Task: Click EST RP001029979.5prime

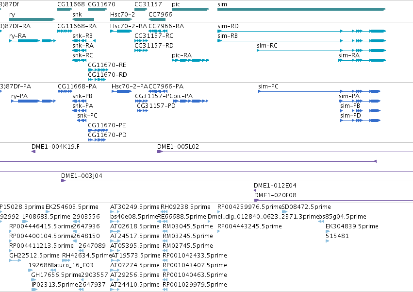Action: pyautogui.click(x=165, y=290)
